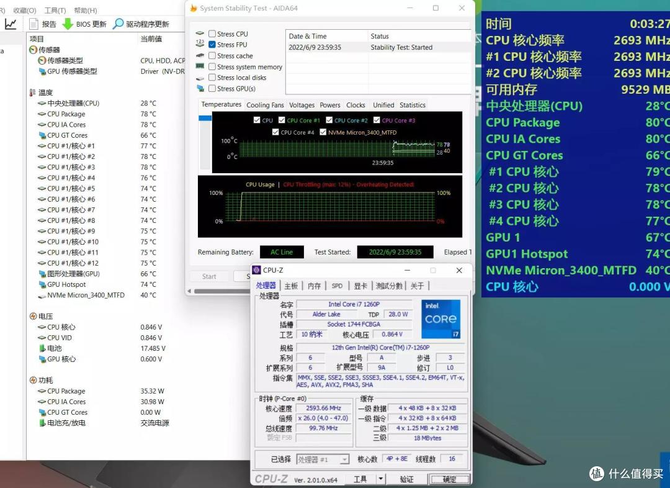Switch to the Cooling Fans tab
This screenshot has width=670, height=488.
tap(265, 105)
